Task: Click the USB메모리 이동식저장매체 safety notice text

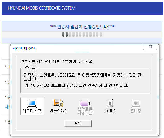Action: pos(83,77)
